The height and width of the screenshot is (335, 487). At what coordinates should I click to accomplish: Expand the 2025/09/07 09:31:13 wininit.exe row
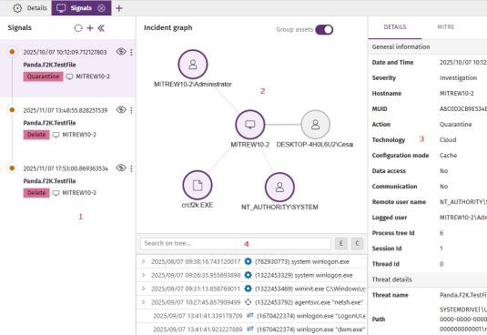(144, 289)
